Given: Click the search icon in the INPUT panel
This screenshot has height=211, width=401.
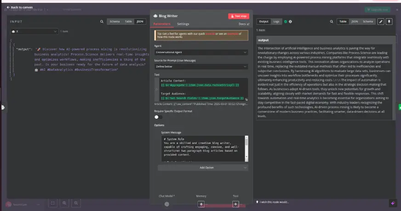Looking at the screenshot, I should tap(102, 22).
